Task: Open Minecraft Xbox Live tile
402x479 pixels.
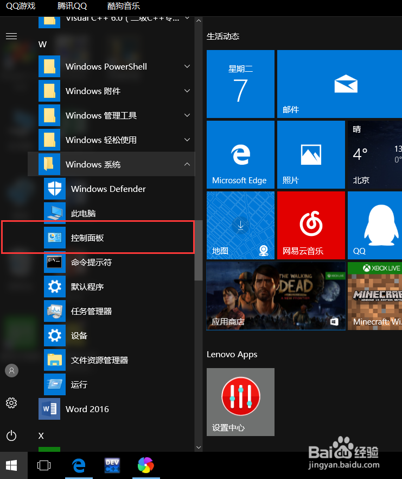Action: [375, 296]
